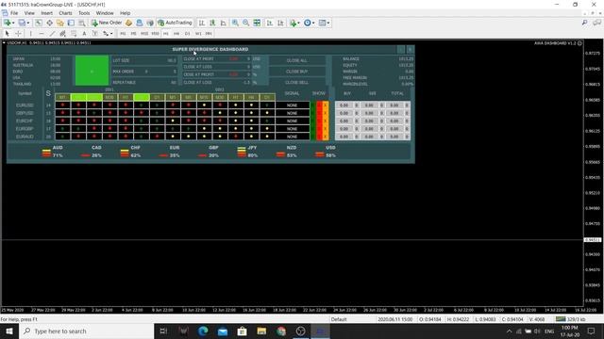The image size is (604, 339).
Task: Open the New Chart toolbar icon
Action: tap(7, 23)
